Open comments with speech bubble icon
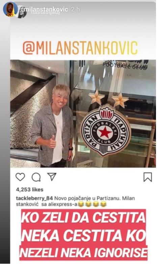 [36, 177]
